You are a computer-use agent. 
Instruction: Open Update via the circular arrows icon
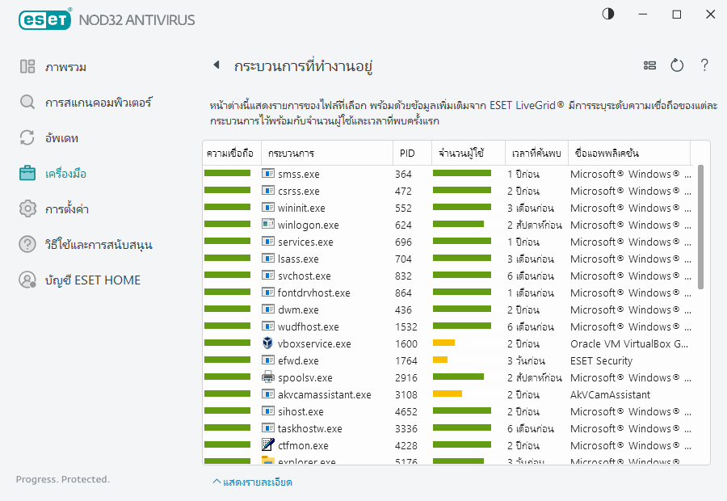point(27,137)
